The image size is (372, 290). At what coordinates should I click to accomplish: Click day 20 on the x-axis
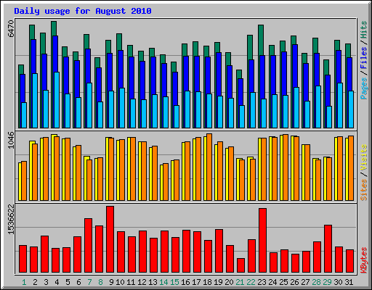pyautogui.click(x=229, y=282)
